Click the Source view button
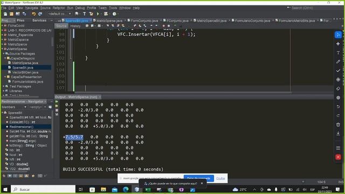 (61, 26)
